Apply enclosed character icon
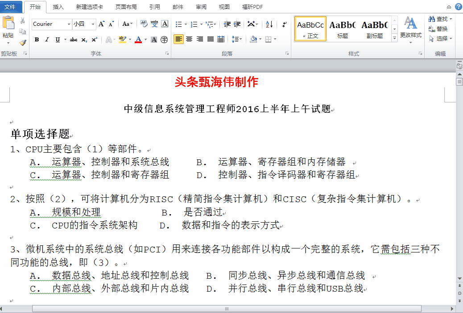 coord(164,39)
